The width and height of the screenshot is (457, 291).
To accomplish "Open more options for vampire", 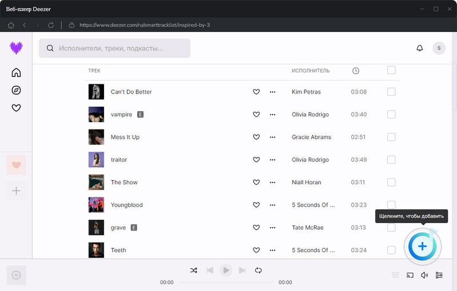I will tap(272, 115).
